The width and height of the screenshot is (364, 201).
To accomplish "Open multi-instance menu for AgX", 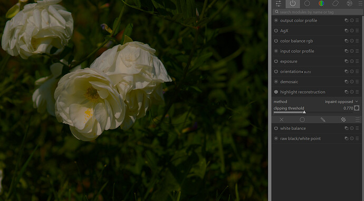I will 347,31.
